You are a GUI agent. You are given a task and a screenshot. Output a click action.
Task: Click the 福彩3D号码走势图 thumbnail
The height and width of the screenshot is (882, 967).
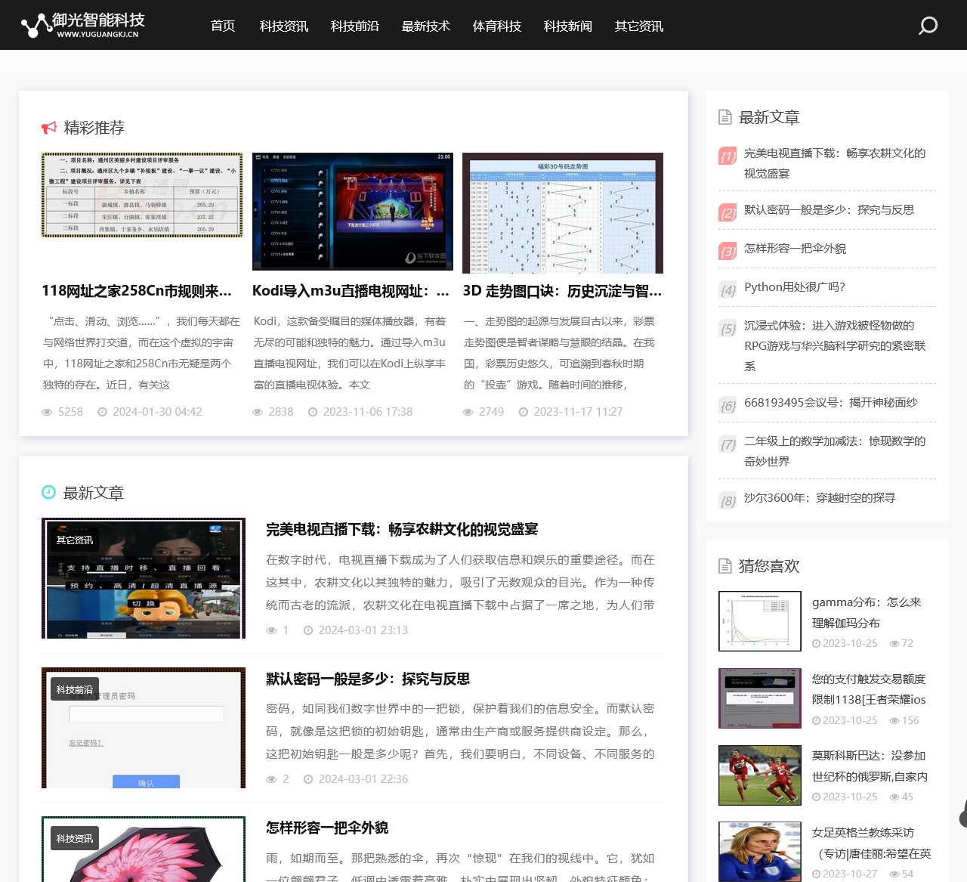[x=563, y=213]
